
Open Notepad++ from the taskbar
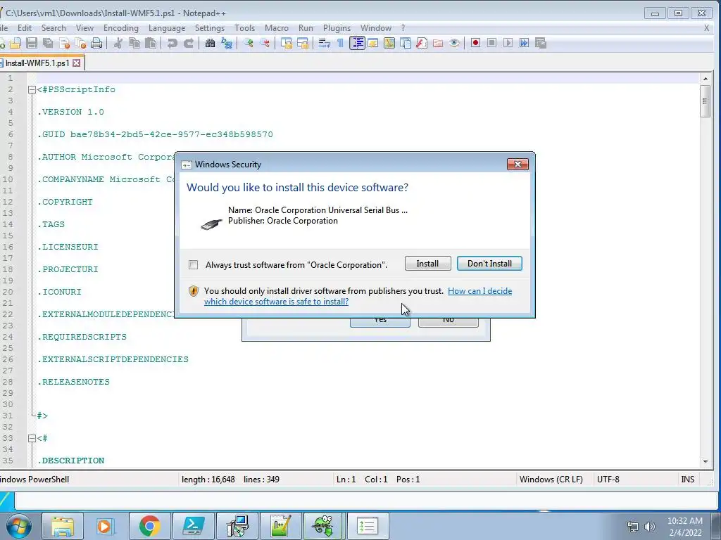point(280,526)
